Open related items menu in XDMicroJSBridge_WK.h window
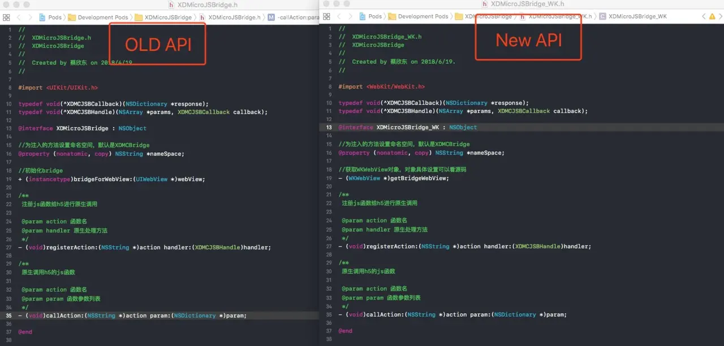The height and width of the screenshot is (346, 724). pos(327,16)
